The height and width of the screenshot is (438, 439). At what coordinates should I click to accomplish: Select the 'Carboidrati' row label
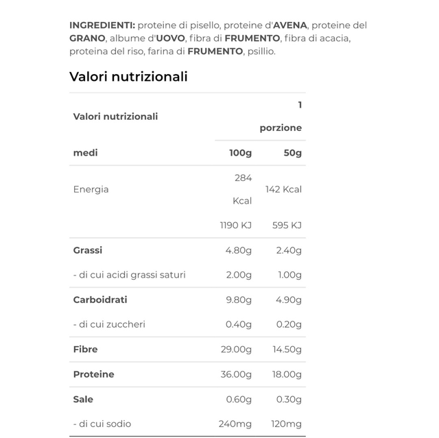click(x=100, y=300)
